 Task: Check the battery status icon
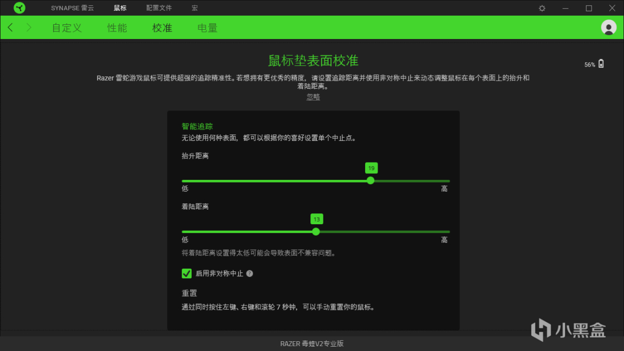click(601, 64)
